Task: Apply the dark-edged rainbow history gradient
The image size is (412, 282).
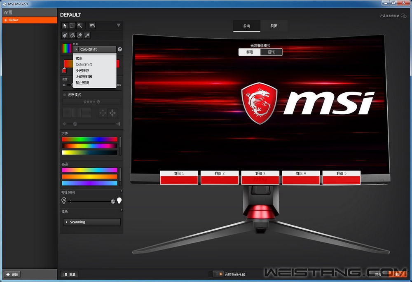Action: [89, 146]
